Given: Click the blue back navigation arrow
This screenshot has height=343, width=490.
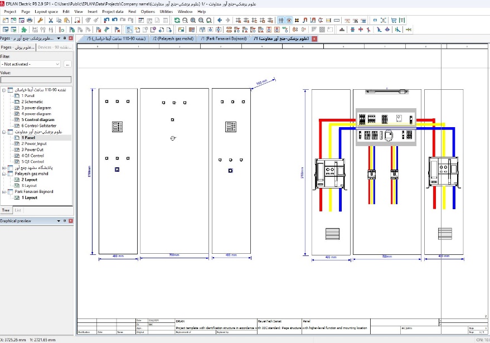Looking at the screenshot, I should coord(220,20).
